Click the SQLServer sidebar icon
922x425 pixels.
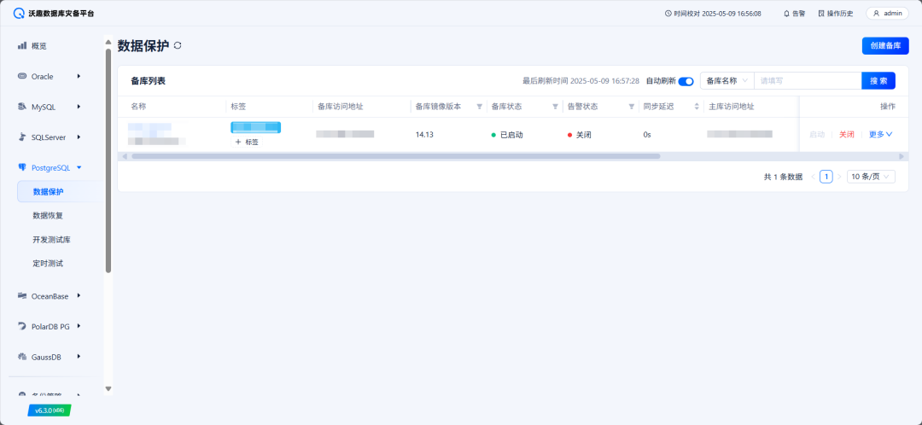point(22,137)
